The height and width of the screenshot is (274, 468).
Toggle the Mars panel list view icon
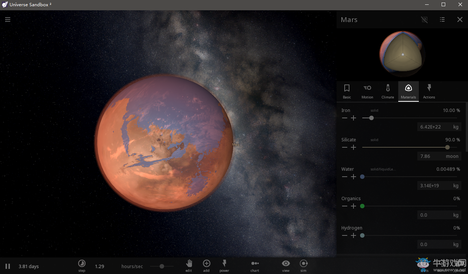[x=442, y=20]
